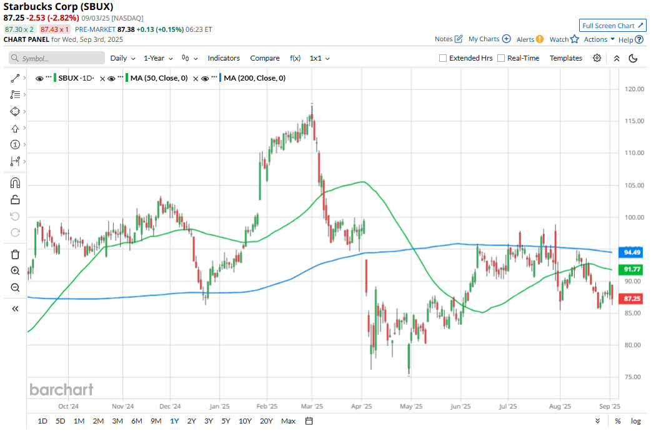
Task: Select the 6M time range
Action: (x=137, y=421)
